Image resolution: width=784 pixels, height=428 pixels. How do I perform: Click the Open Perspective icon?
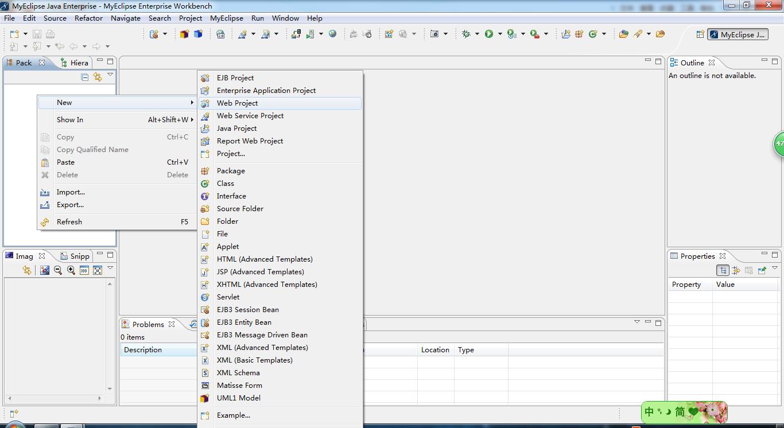coord(700,34)
